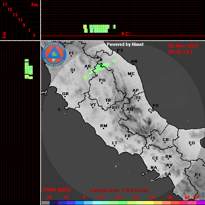The width and height of the screenshot is (205, 205).
Task: Click the '50' dBZ scale value
Action: click(x=170, y=197)
